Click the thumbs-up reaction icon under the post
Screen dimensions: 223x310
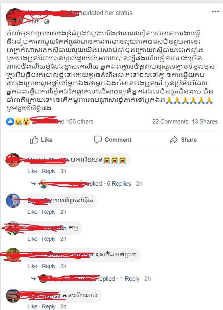tap(10, 122)
